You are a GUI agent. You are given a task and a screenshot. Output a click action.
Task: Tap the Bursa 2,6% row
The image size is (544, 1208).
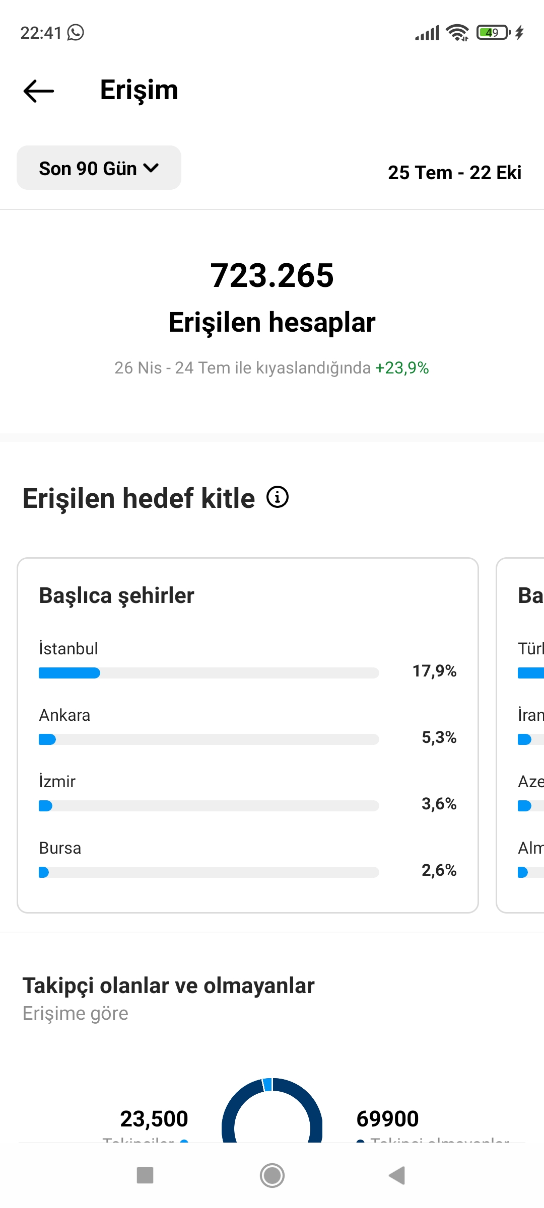[248, 859]
